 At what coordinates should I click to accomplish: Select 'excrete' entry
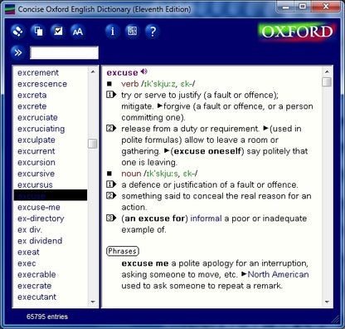[32, 106]
